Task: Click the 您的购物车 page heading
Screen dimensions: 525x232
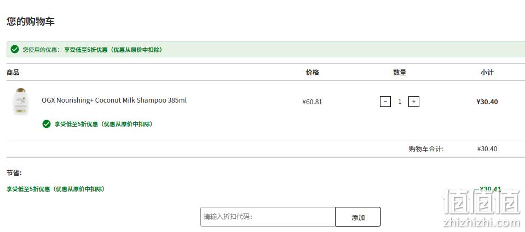Action: pos(31,22)
